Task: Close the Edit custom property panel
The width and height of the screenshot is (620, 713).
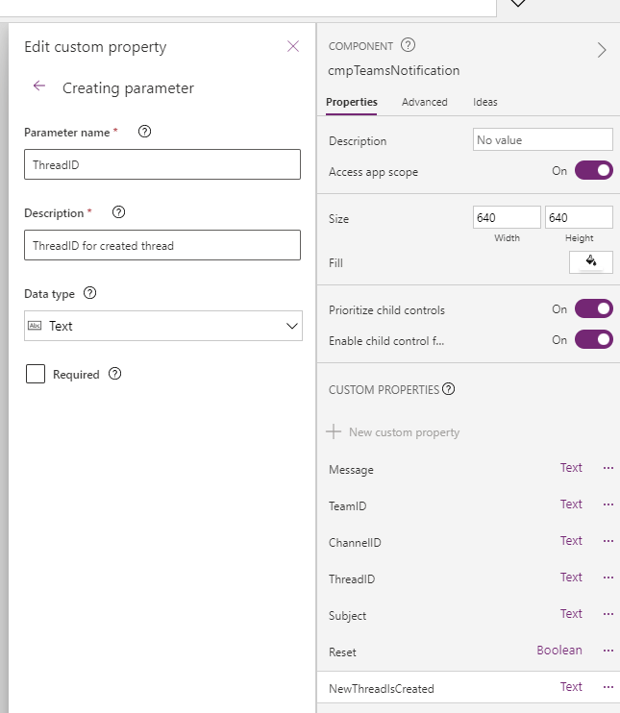Action: pos(293,46)
